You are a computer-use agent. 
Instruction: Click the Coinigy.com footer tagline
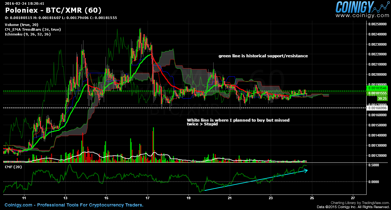pos(74,205)
